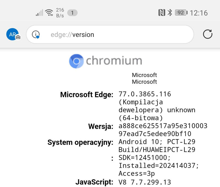Tap the NFC status icon
220x187 pixels.
pos(162,13)
